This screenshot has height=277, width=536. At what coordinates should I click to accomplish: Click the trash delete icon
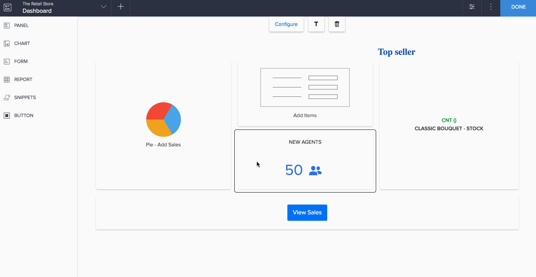pos(337,24)
